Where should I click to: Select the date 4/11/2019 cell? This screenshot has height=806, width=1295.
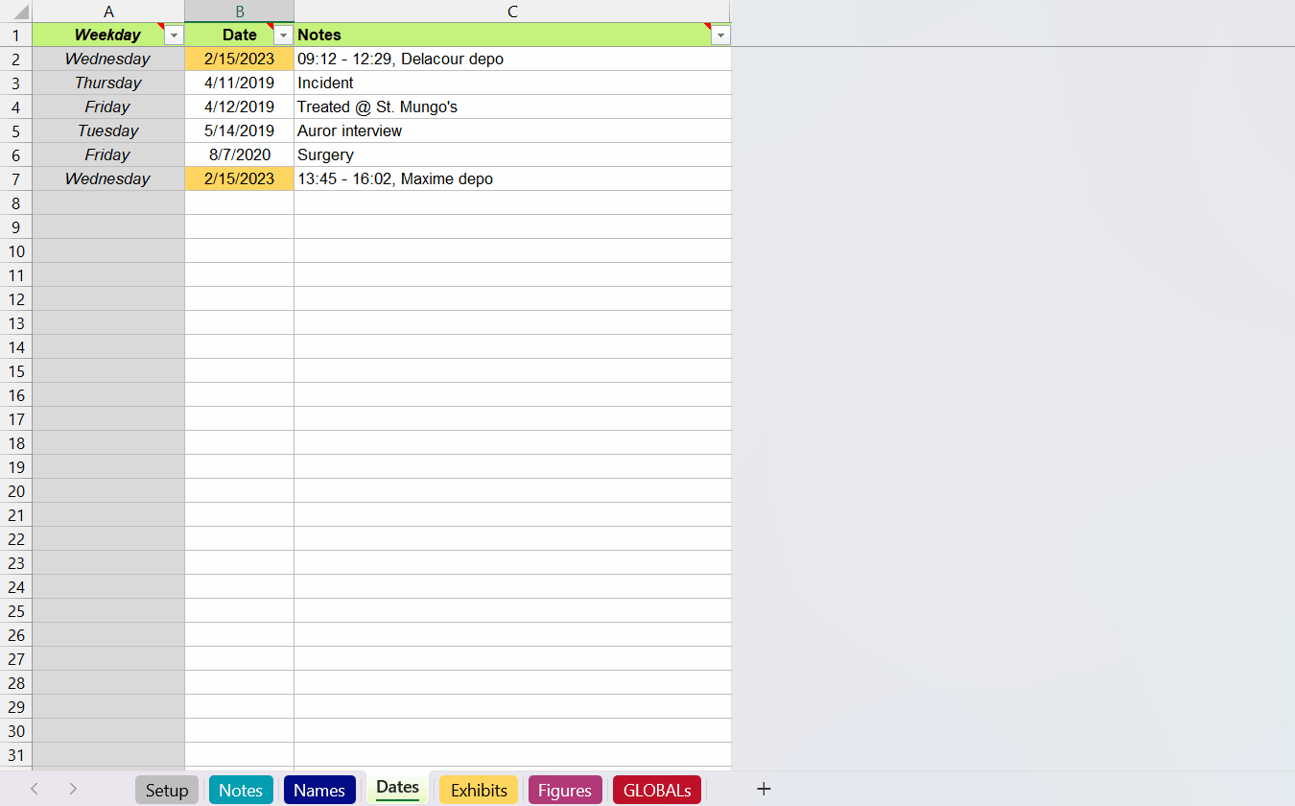click(240, 83)
